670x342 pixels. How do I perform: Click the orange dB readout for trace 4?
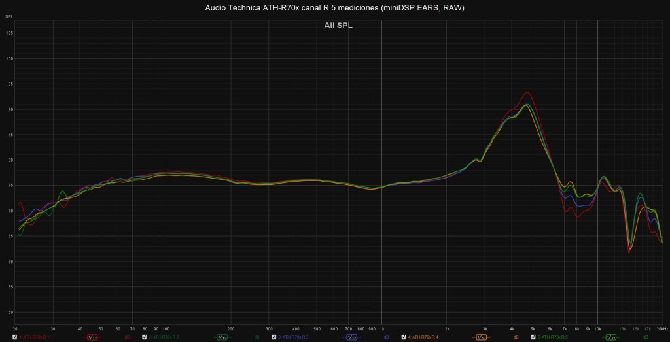pos(516,337)
